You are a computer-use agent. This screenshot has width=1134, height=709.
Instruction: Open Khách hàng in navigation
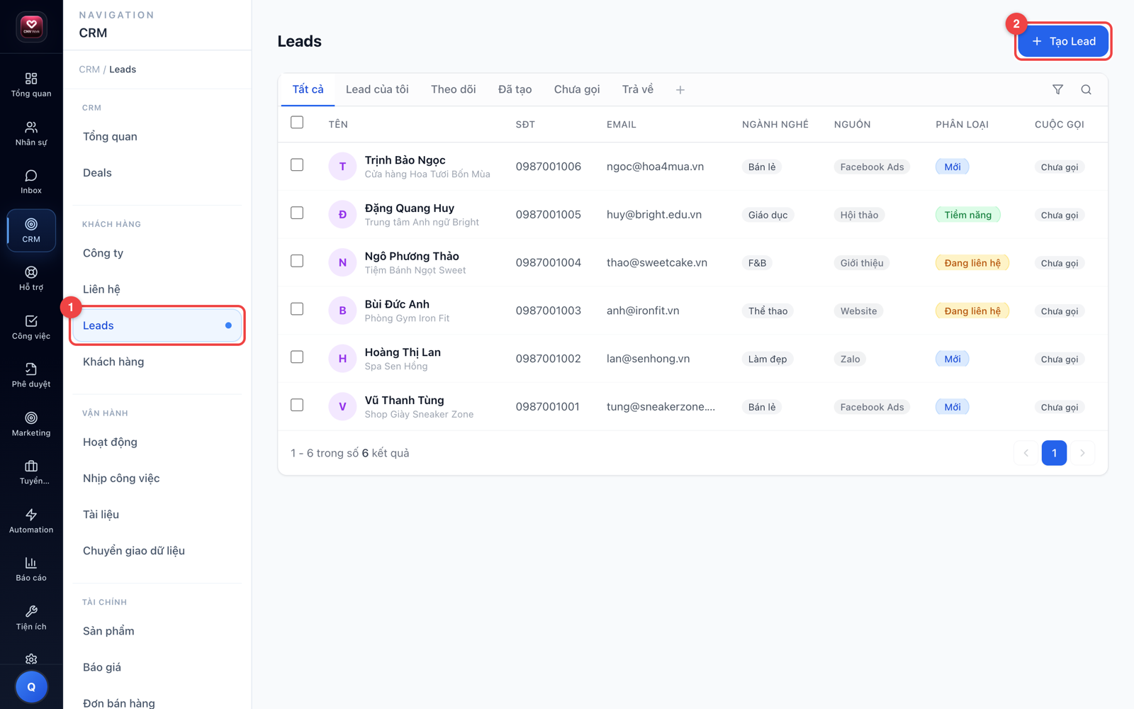pyautogui.click(x=157, y=362)
